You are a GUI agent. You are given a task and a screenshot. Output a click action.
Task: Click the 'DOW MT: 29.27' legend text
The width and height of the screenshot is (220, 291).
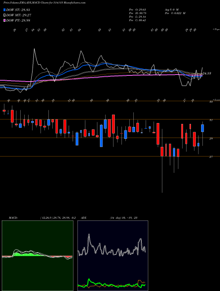point(18,15)
